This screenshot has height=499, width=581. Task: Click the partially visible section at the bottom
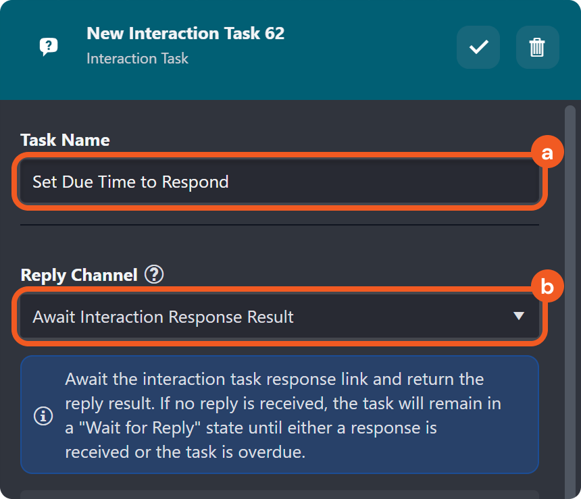point(280,494)
